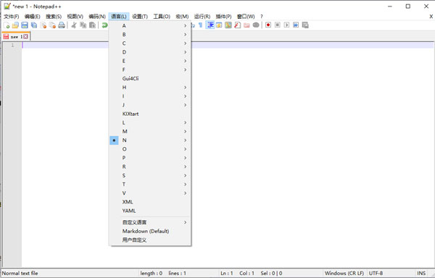
Task: Click the Save Recorded Macro icon
Action: pyautogui.click(x=305, y=25)
